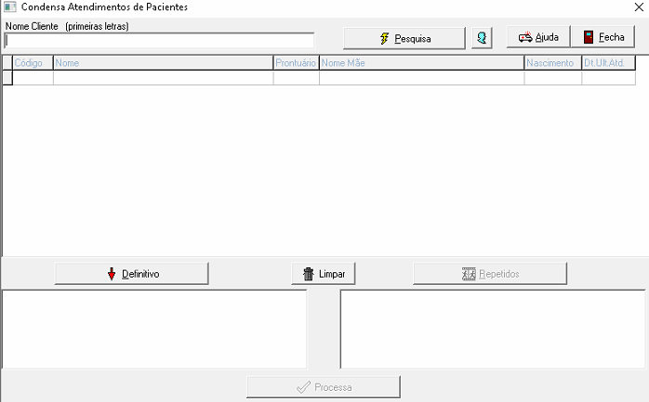The width and height of the screenshot is (649, 402).
Task: Click the Nome Mãe column header
Action: (x=422, y=63)
